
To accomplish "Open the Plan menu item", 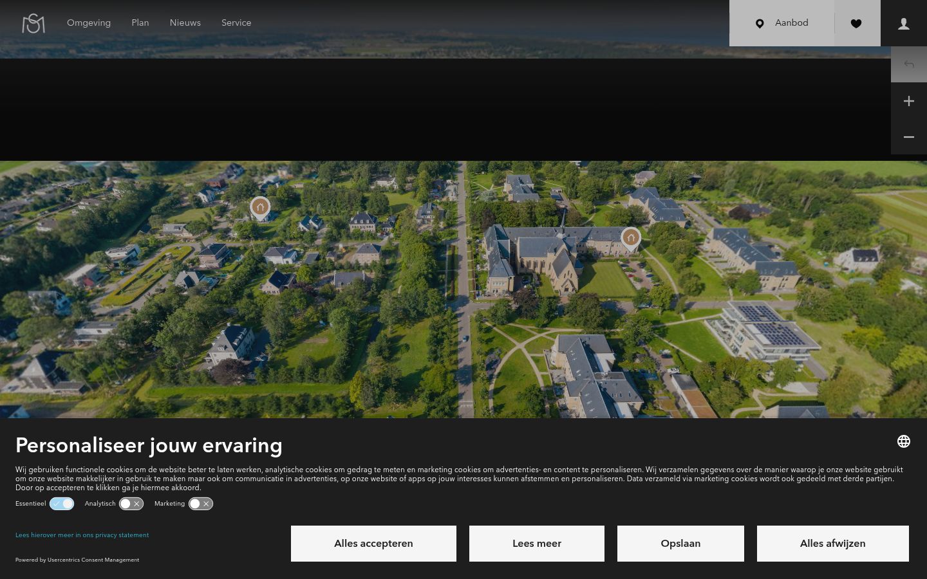I will click(140, 23).
